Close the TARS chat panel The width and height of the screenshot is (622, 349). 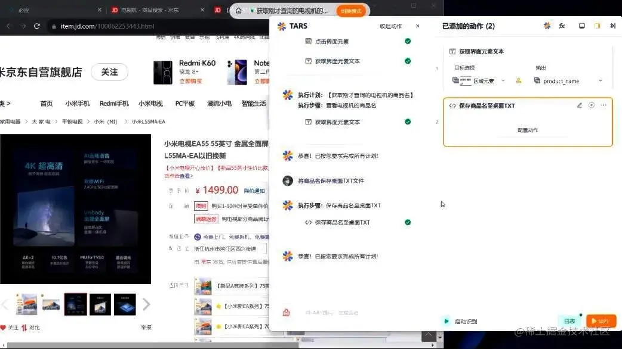coord(417,26)
